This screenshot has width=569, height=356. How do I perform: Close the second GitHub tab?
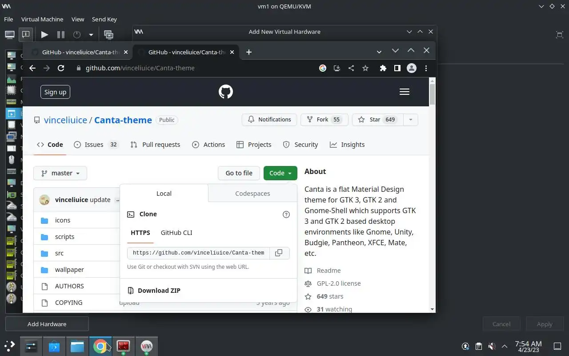coord(232,52)
